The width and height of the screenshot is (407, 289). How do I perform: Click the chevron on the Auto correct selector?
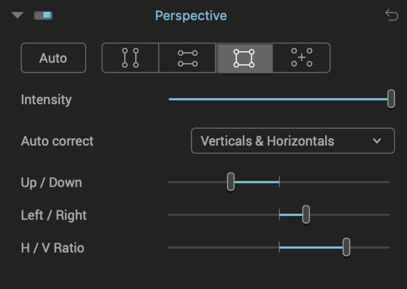[377, 141]
